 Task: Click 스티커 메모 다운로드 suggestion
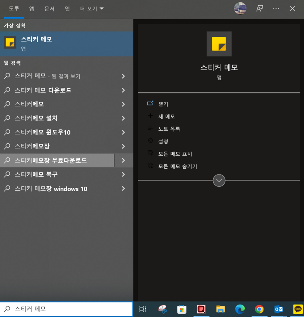[57, 90]
